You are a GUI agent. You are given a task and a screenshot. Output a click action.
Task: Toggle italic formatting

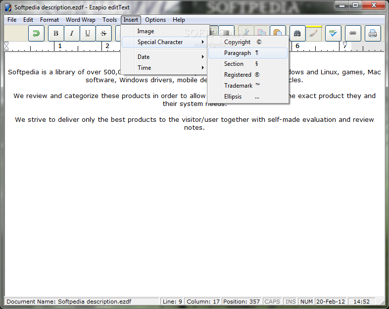tap(72, 33)
